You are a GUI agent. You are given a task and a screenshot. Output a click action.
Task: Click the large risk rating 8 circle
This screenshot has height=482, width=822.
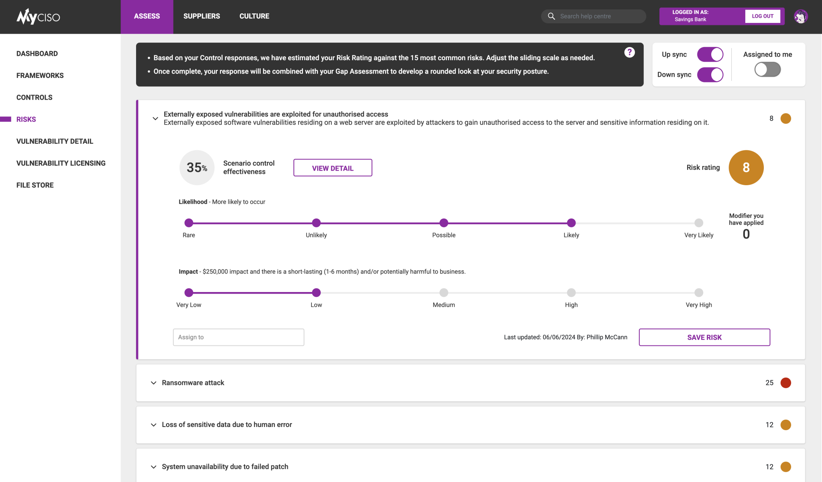(746, 167)
